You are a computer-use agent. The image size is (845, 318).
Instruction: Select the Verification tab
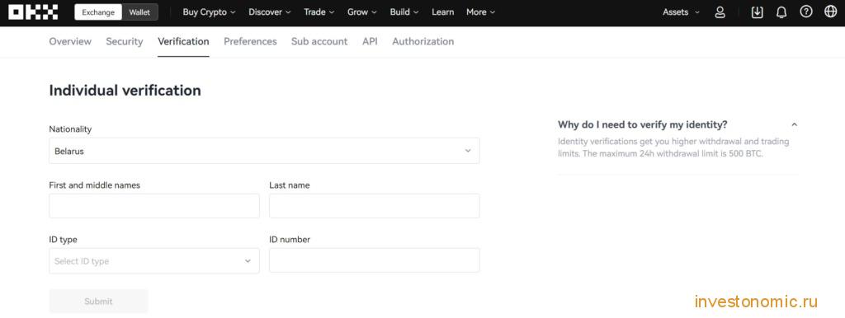coord(183,41)
